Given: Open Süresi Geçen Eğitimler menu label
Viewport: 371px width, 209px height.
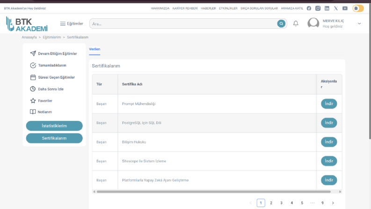Looking at the screenshot, I should [x=56, y=77].
